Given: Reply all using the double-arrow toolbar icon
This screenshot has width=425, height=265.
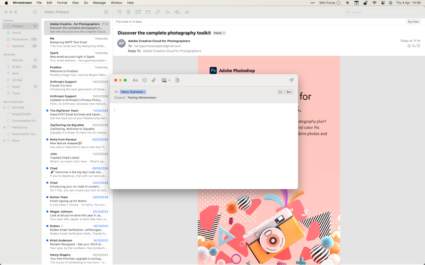Looking at the screenshot, I should point(177,12).
